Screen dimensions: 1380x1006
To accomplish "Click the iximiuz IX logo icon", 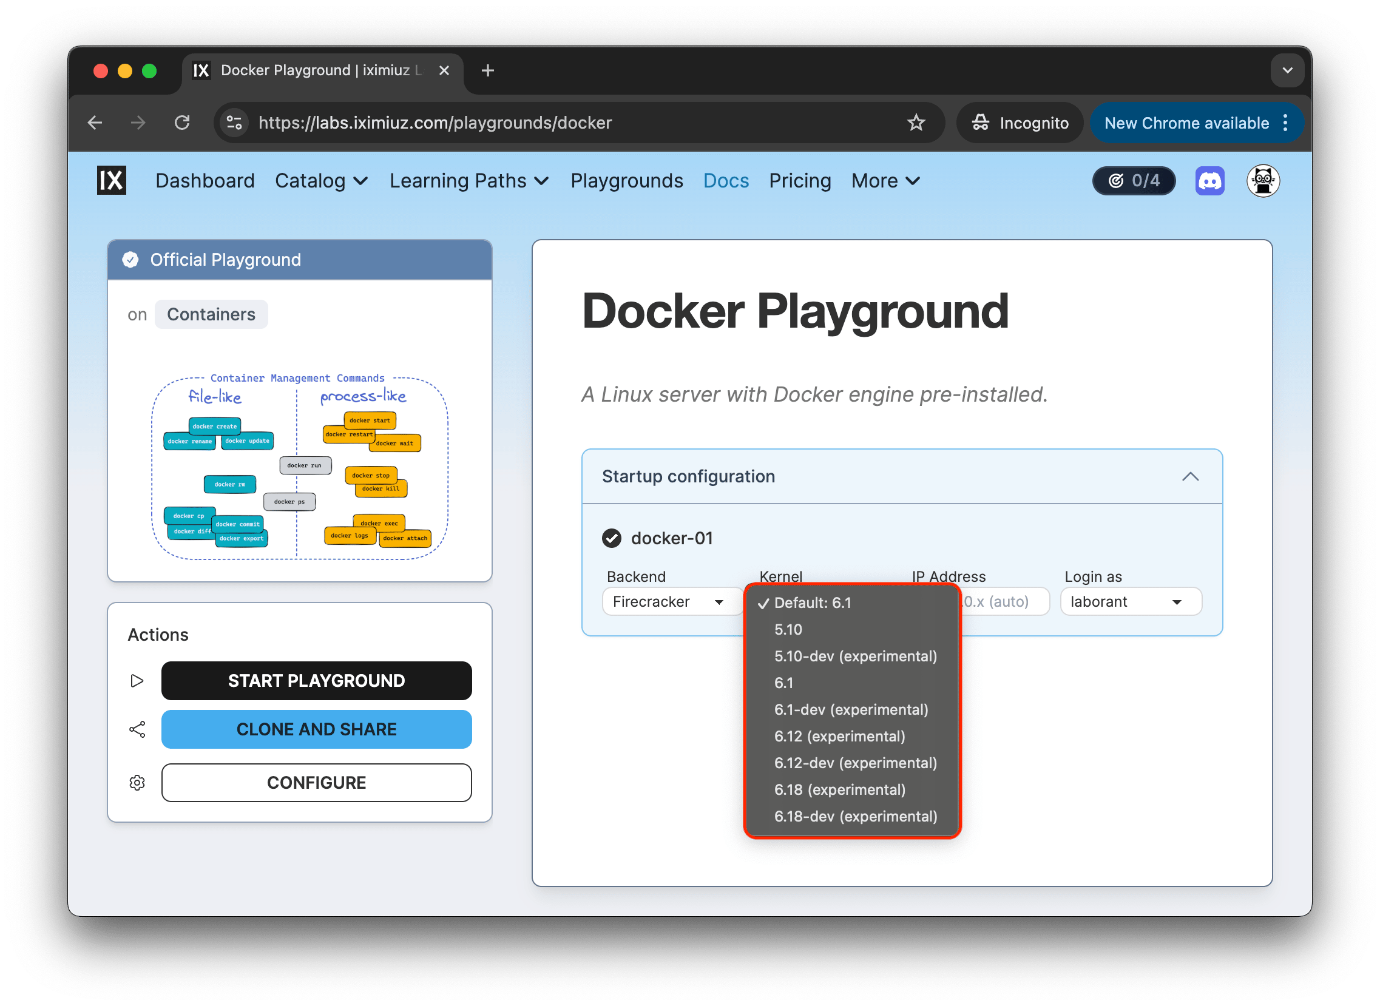I will coord(112,181).
